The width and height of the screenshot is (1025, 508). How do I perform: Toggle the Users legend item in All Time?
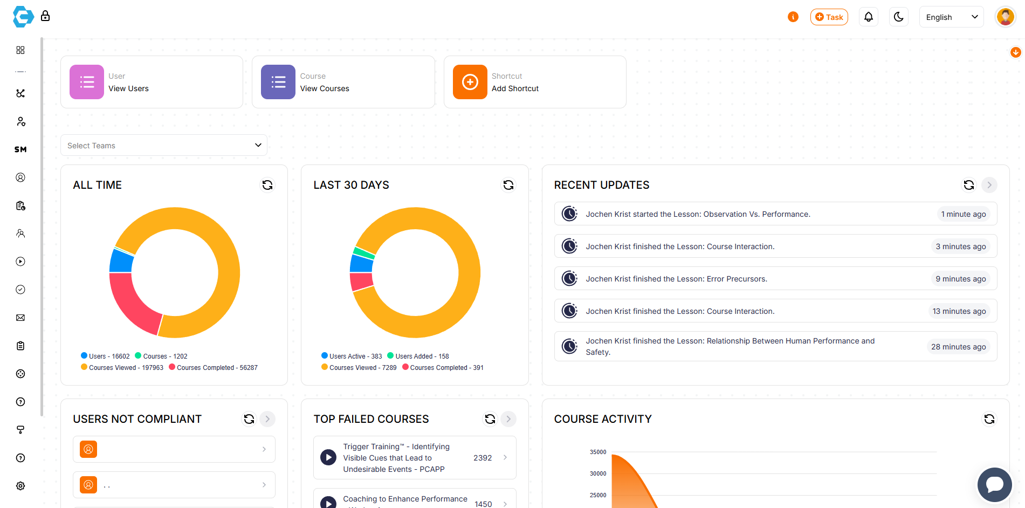tap(105, 356)
